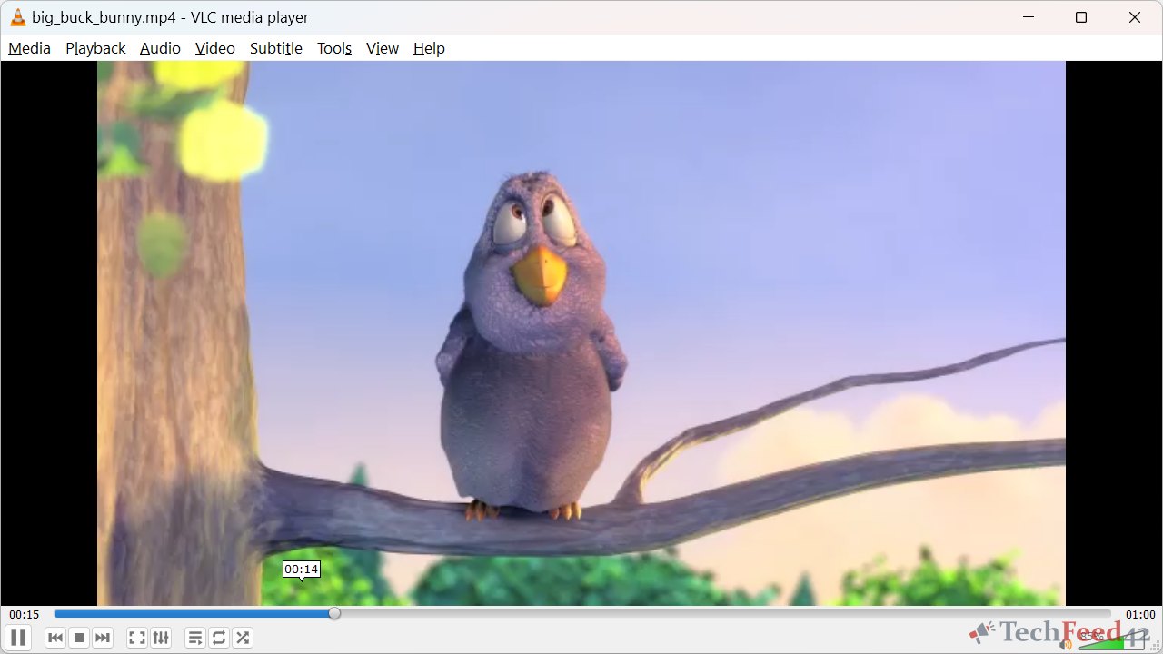Click the total duration 01:00 label

coord(1140,615)
